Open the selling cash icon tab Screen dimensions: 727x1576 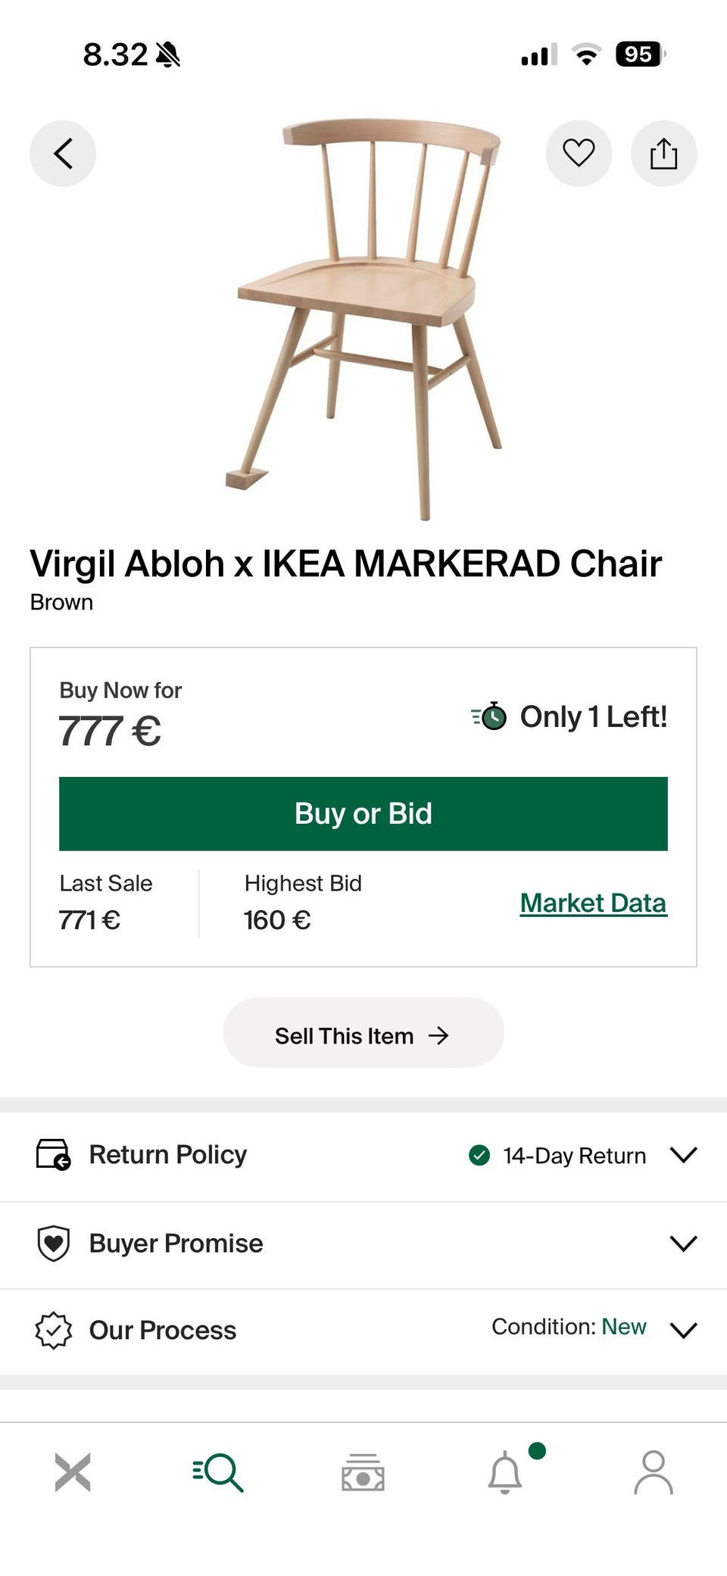click(x=363, y=1472)
